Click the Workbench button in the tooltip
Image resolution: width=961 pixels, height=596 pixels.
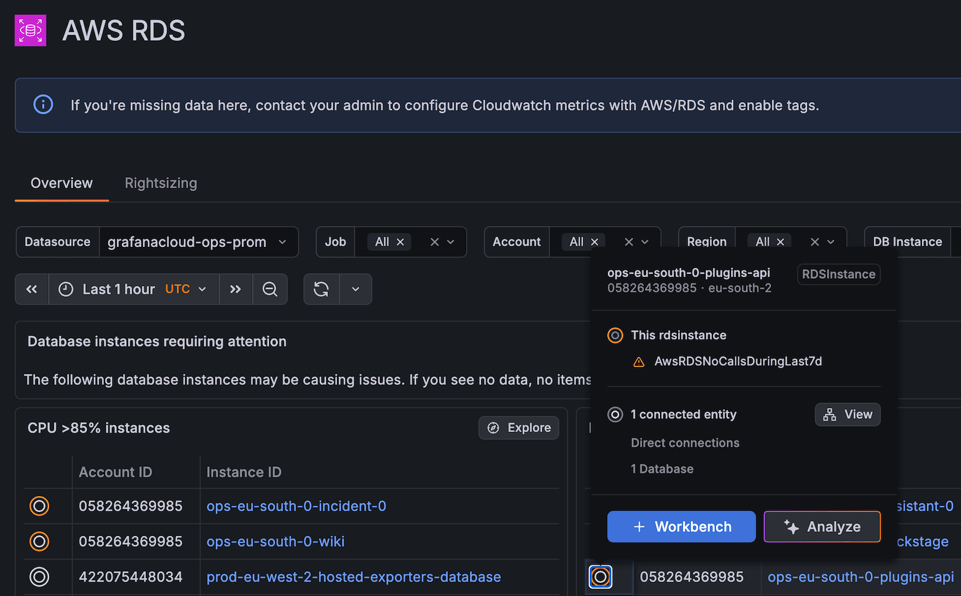(x=681, y=526)
